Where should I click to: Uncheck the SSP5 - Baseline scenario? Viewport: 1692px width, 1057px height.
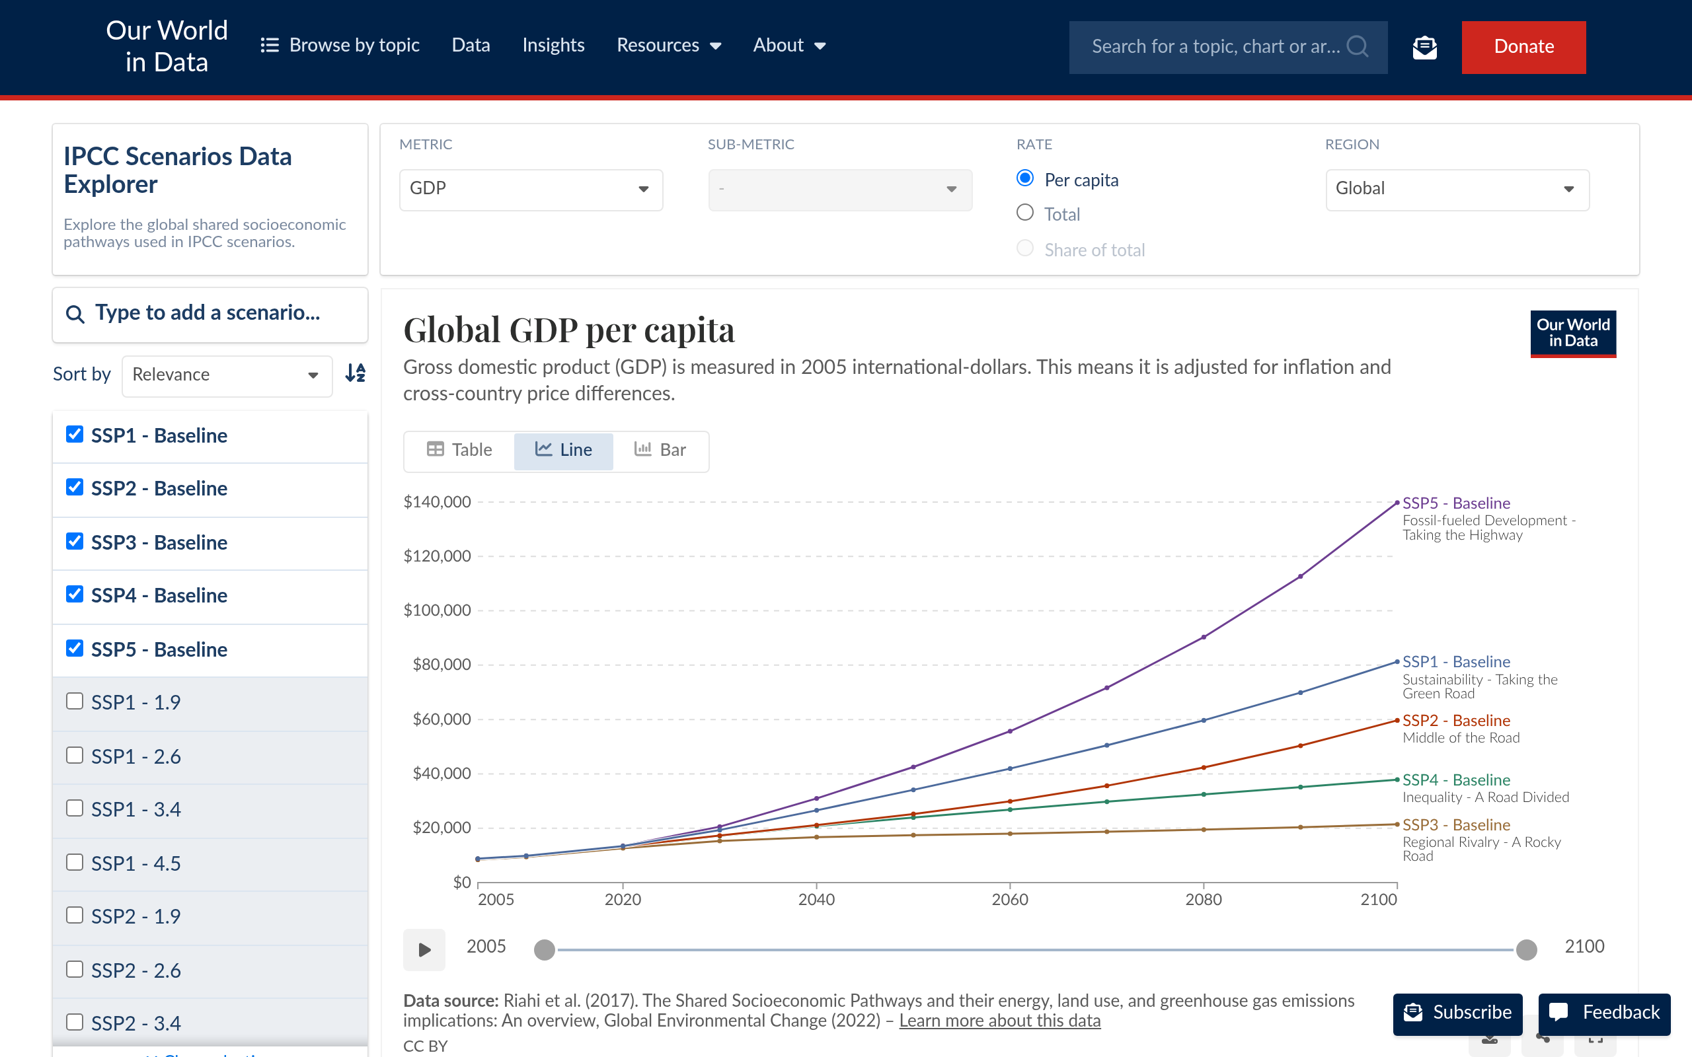coord(75,648)
